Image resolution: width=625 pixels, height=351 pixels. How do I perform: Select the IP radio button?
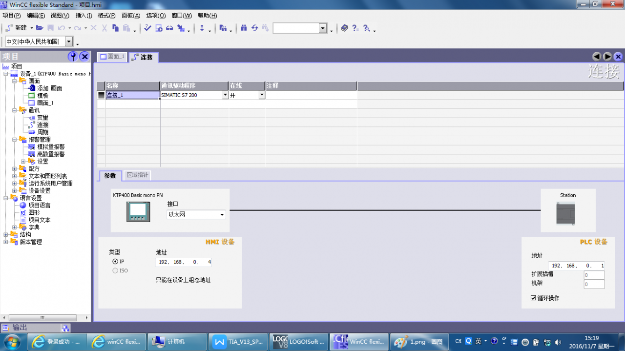click(x=115, y=262)
